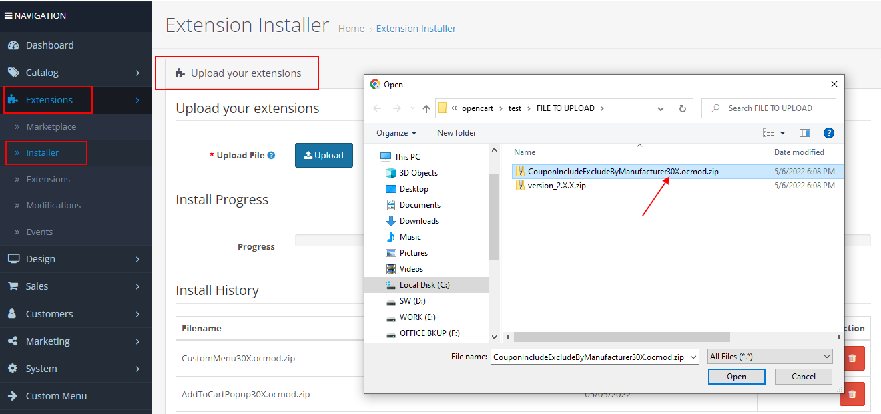Click the blue Upload button
This screenshot has height=414, width=881.
pyautogui.click(x=324, y=155)
